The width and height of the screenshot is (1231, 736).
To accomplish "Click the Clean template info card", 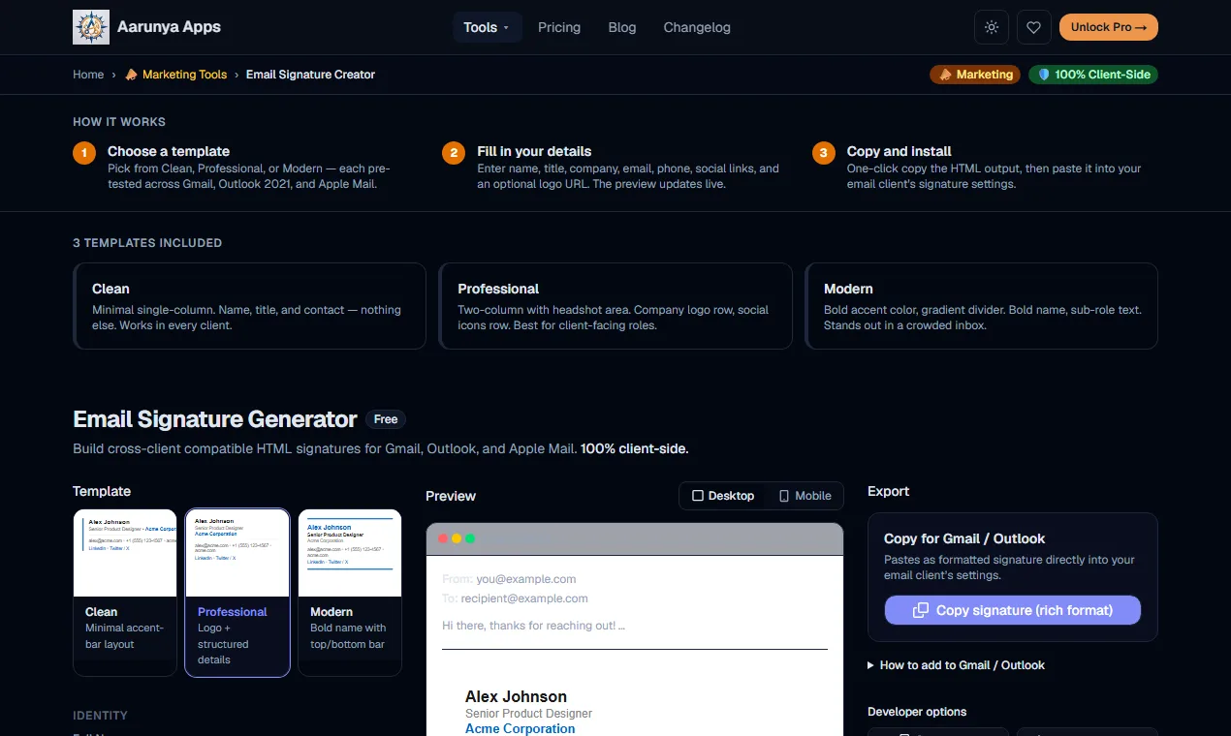I will [x=250, y=306].
